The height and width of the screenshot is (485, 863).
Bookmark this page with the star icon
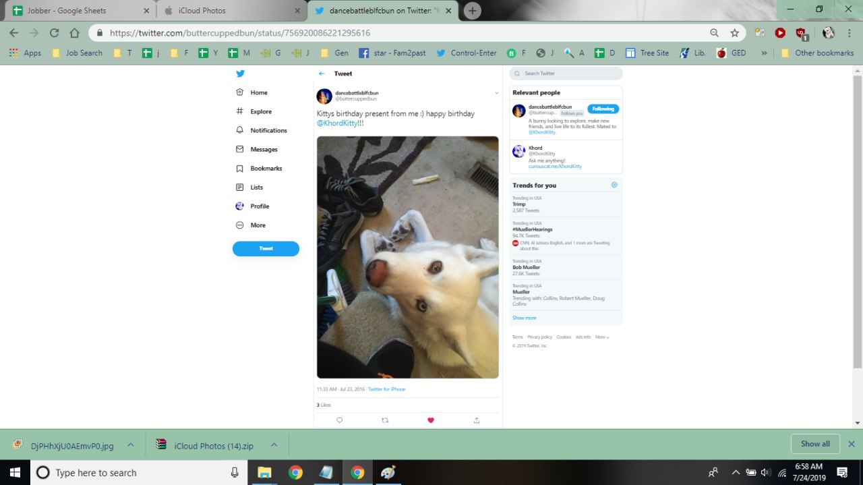(x=734, y=32)
